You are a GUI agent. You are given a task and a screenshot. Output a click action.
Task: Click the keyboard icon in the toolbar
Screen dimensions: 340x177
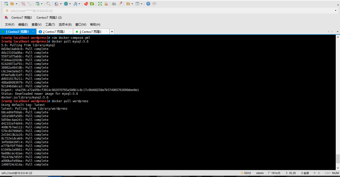114,4
